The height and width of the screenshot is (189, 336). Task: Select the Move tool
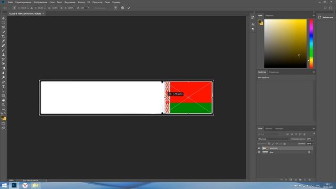(3, 18)
